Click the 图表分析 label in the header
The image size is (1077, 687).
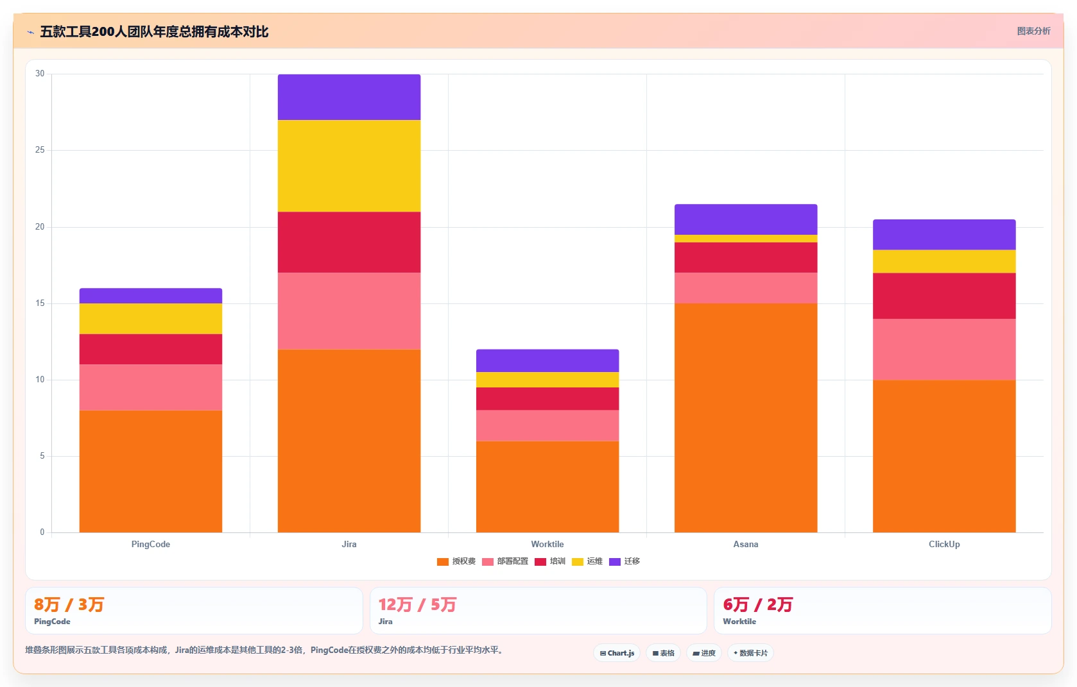tap(1034, 31)
